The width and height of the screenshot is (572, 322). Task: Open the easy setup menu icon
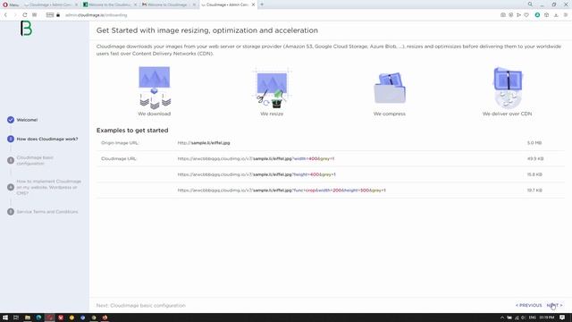coord(566,15)
